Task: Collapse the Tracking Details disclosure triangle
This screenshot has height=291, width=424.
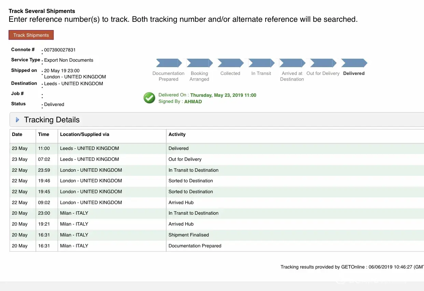Action: point(18,120)
